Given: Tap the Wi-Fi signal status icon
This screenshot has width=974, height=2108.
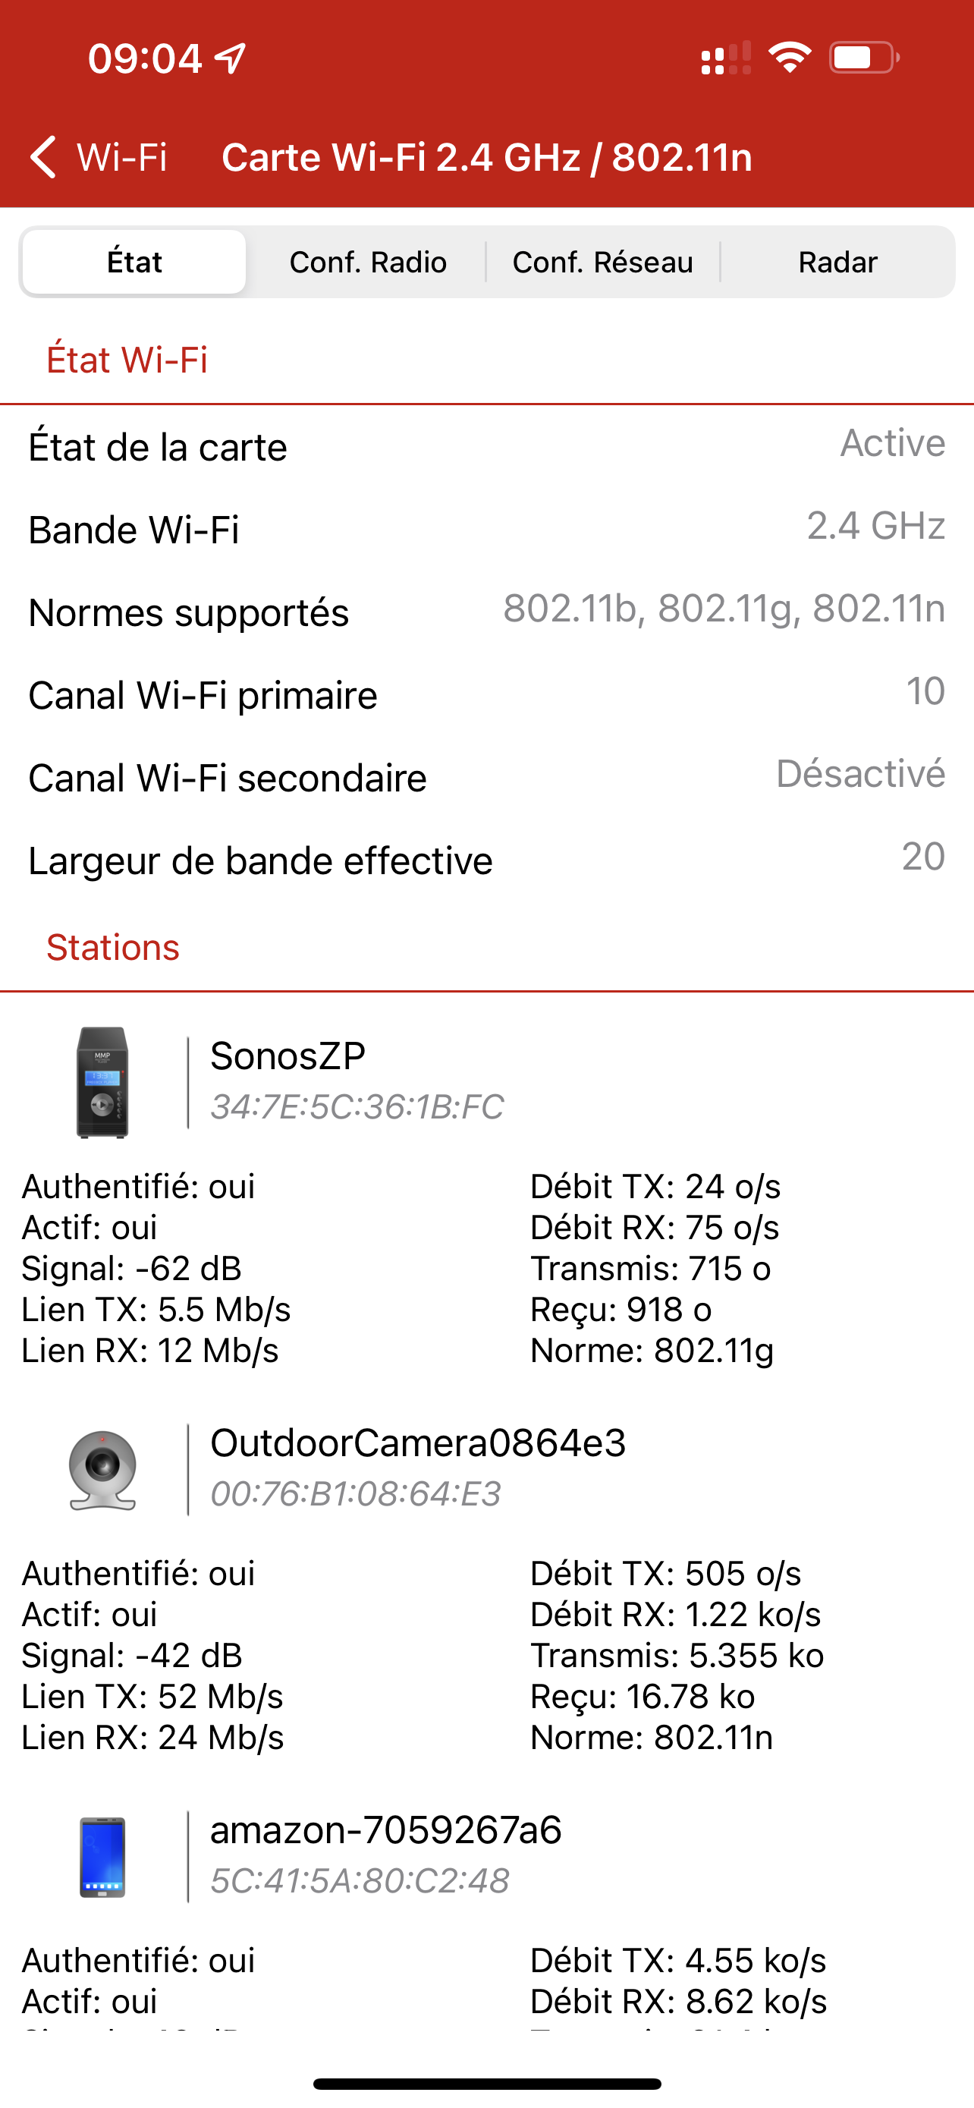Looking at the screenshot, I should click(789, 58).
